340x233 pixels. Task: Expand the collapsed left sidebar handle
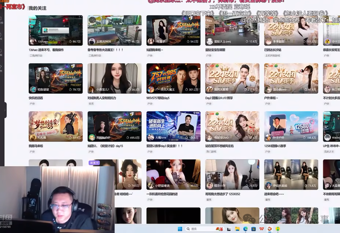click(5, 110)
